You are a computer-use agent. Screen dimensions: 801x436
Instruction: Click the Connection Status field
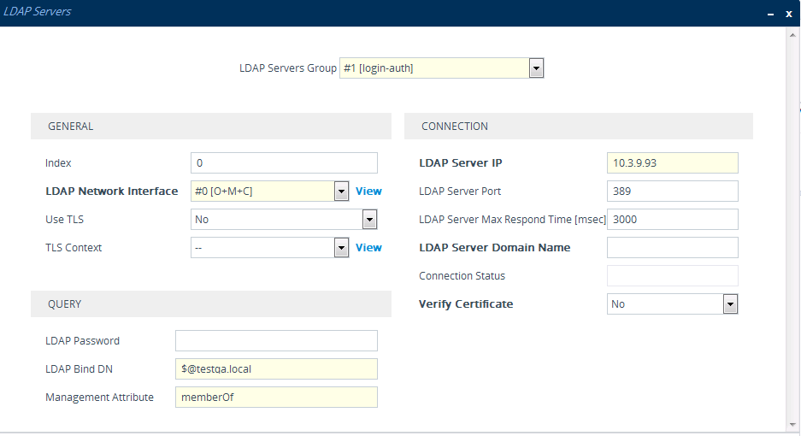tap(672, 276)
